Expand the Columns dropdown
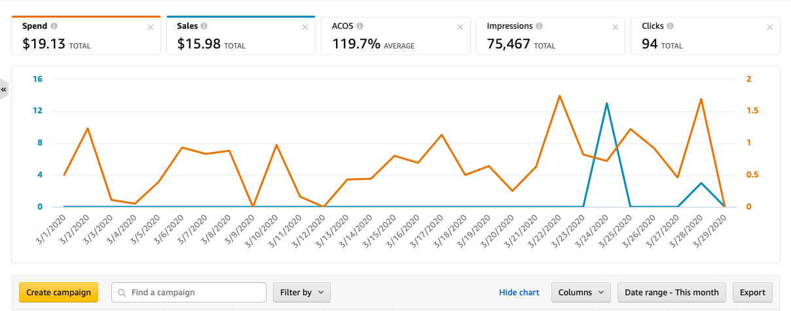The width and height of the screenshot is (791, 311). [x=581, y=292]
